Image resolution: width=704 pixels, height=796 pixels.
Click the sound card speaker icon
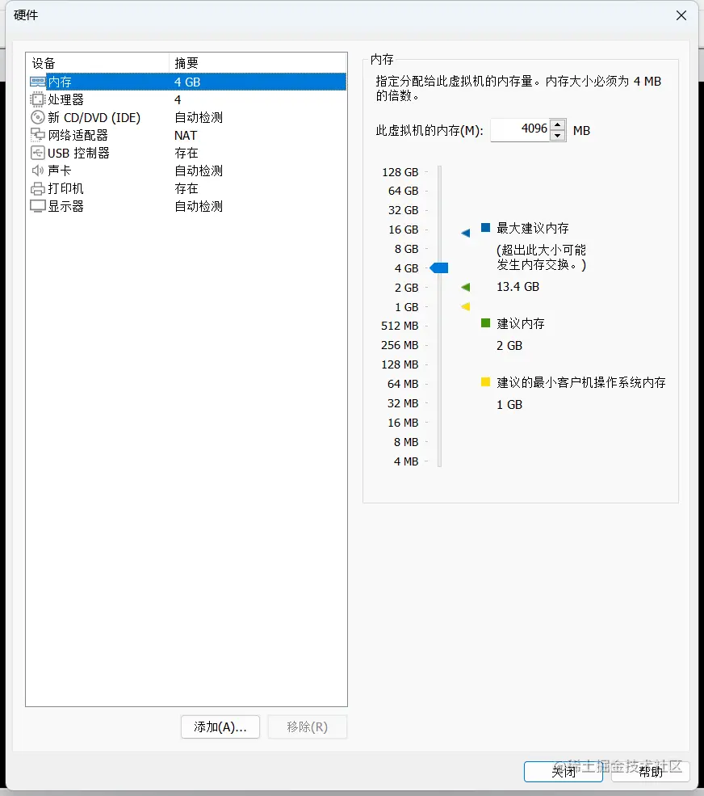pyautogui.click(x=37, y=171)
